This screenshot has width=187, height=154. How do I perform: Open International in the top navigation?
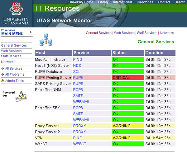(122, 2)
